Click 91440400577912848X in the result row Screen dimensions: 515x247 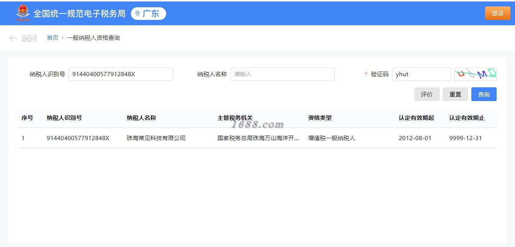78,138
